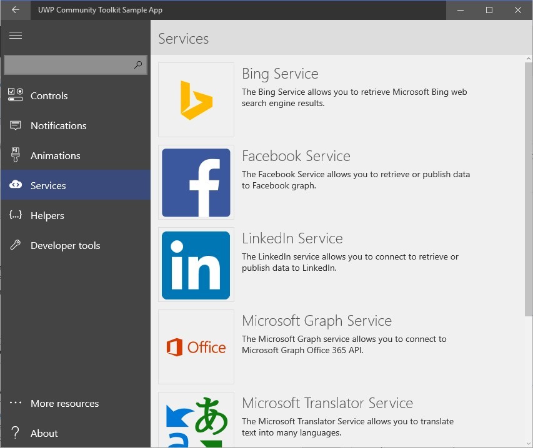Toggle the hamburger navigation menu

tap(16, 36)
